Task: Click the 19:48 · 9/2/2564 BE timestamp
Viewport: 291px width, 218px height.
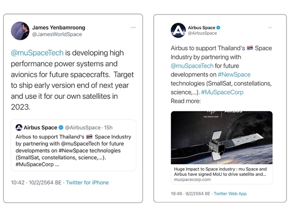Action: [190, 193]
